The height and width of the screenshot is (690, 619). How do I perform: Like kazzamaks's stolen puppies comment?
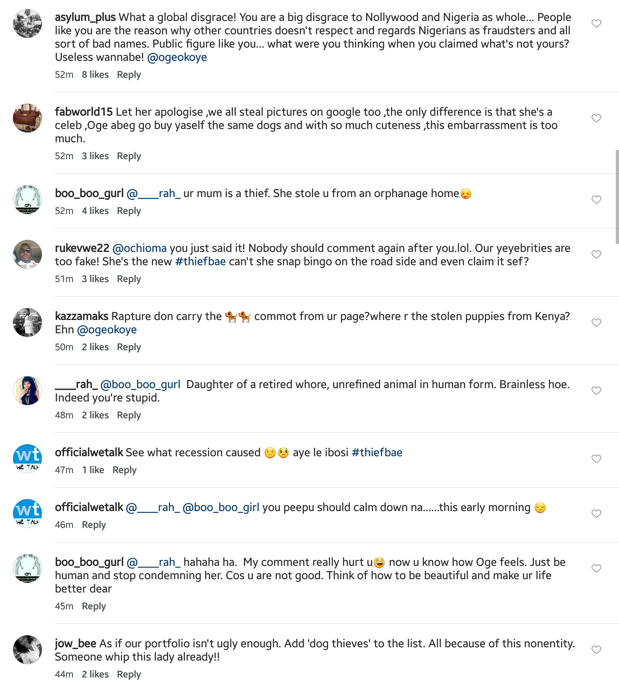click(596, 322)
